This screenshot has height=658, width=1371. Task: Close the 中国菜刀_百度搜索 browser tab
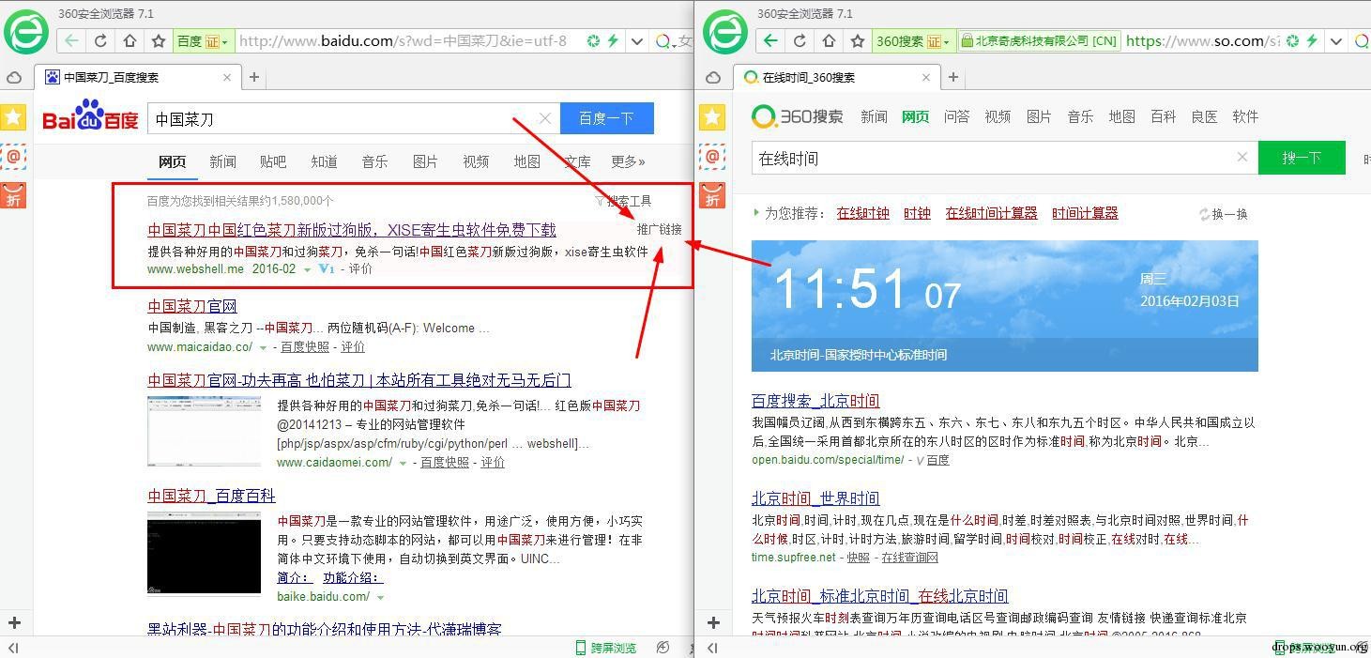[x=227, y=78]
